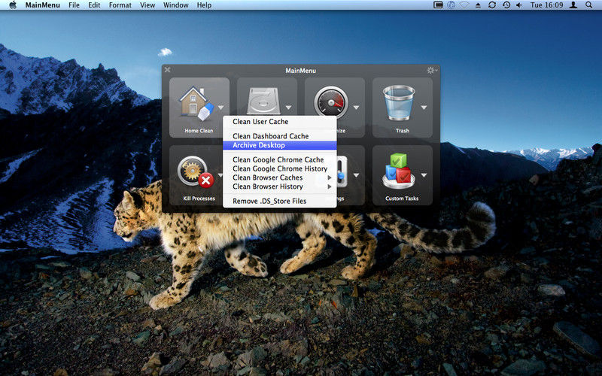The width and height of the screenshot is (602, 376).
Task: Expand the dropdown arrow beside the slider icon
Action: (356, 175)
